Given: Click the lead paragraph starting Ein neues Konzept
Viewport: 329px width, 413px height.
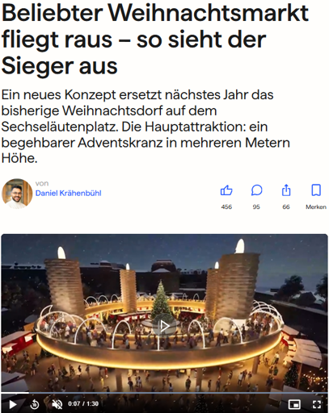Looking at the screenshot, I should pyautogui.click(x=146, y=127).
